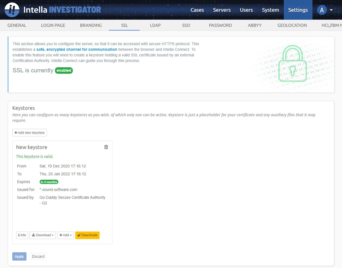Go to the Servers menu
342x268 pixels.
(x=222, y=10)
